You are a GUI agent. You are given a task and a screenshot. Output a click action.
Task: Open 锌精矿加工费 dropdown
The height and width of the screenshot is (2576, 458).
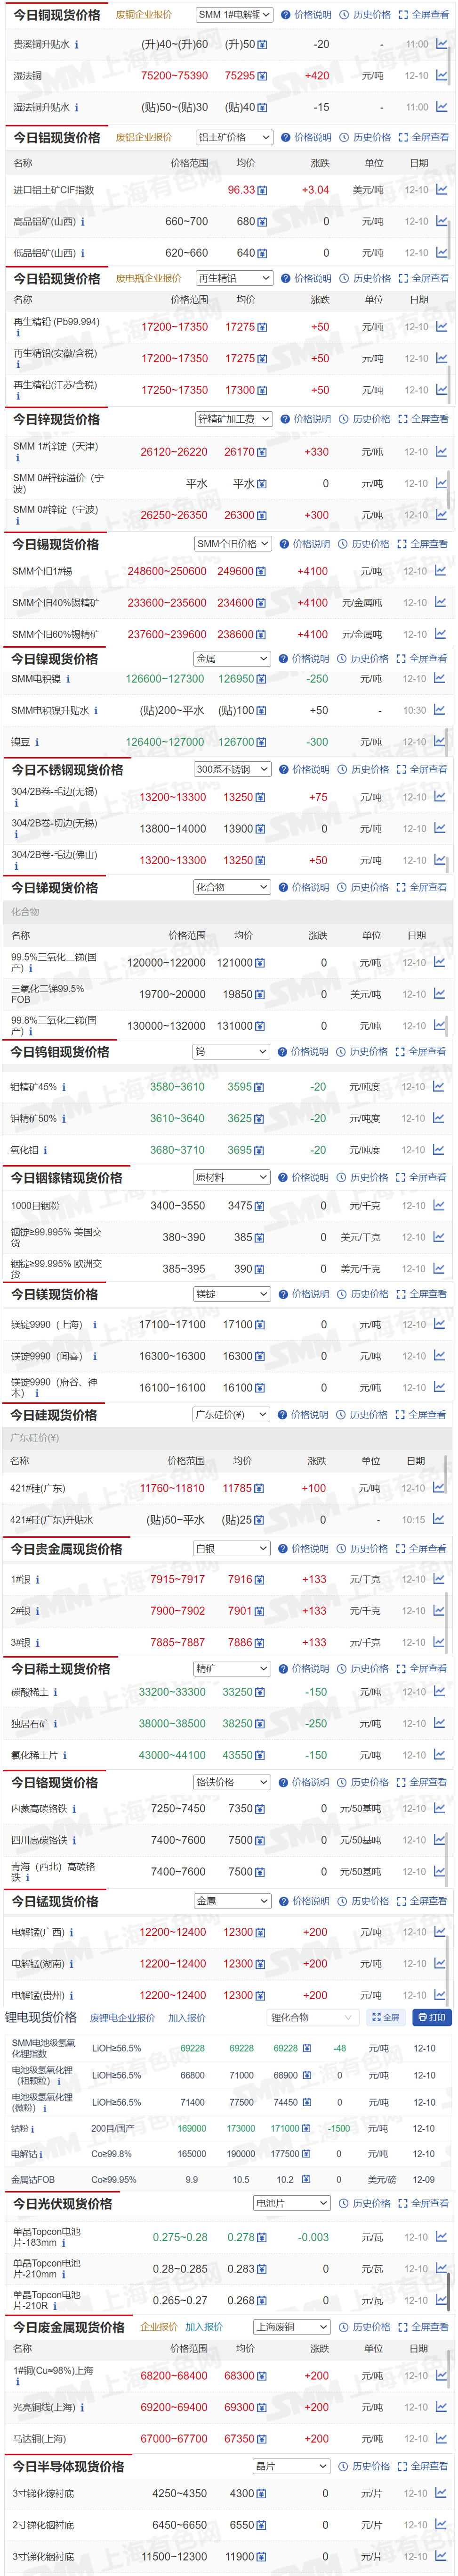[x=233, y=419]
